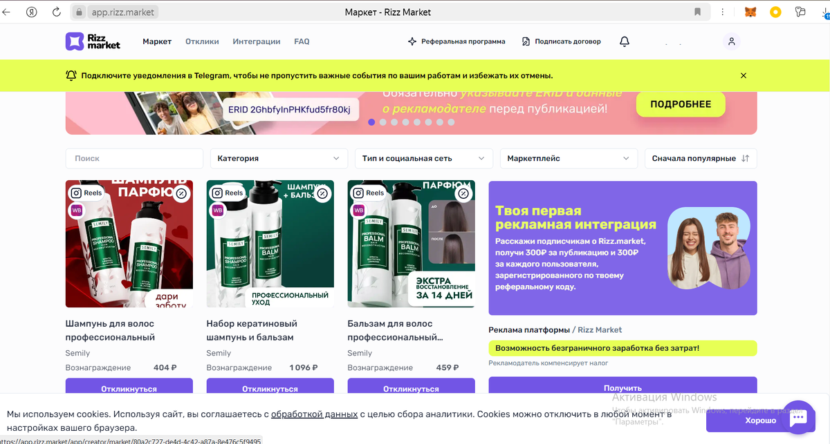The image size is (830, 444).
Task: Open the user profile avatar icon
Action: pos(732,41)
